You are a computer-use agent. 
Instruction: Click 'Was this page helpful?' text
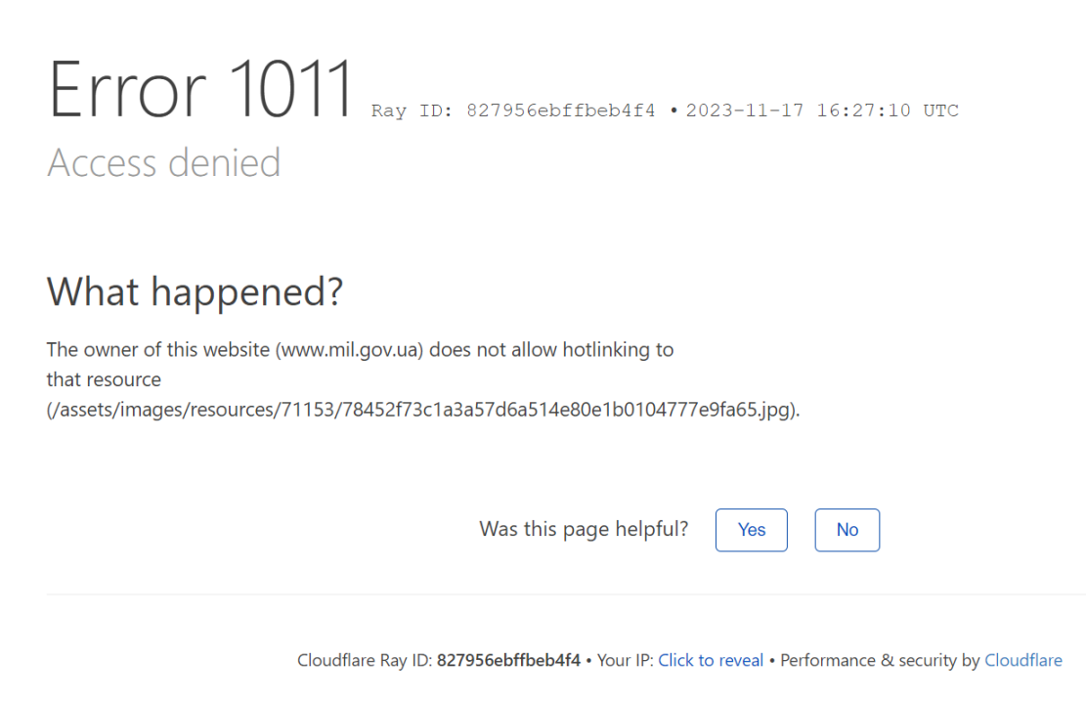584,529
